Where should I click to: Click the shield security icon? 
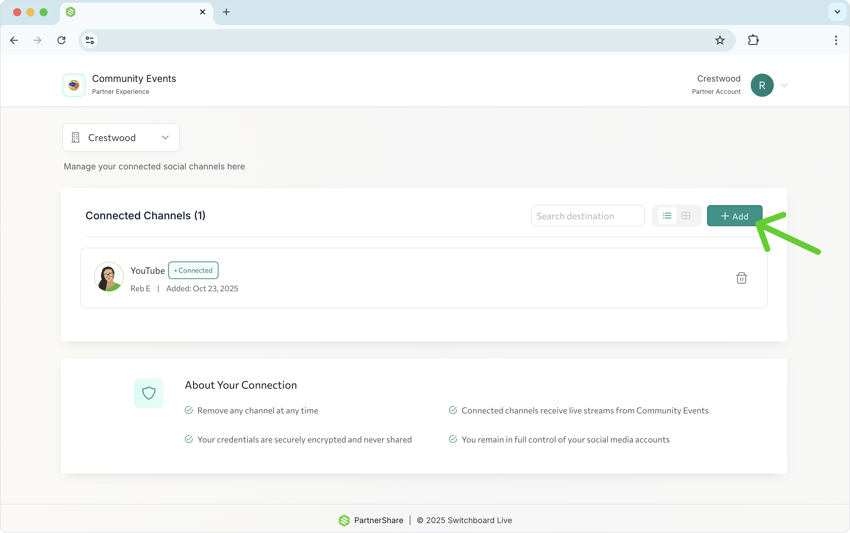click(148, 393)
